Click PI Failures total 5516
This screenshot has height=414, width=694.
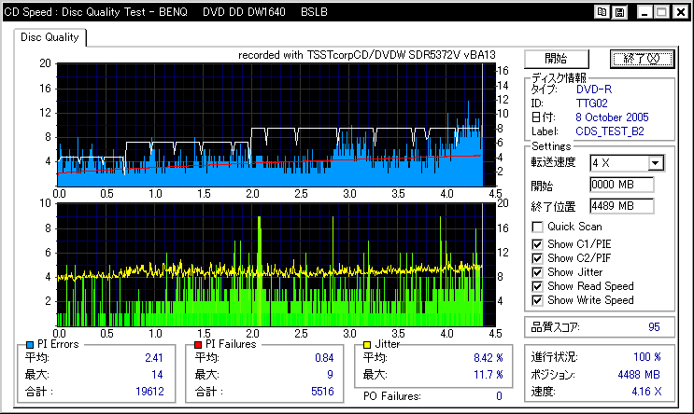[x=322, y=392]
